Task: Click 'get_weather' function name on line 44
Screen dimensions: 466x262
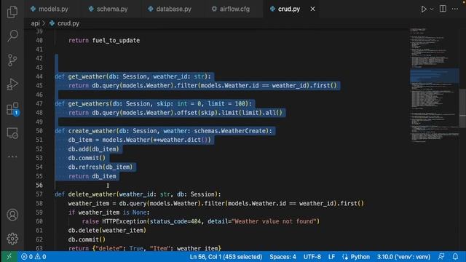Action: [87, 76]
